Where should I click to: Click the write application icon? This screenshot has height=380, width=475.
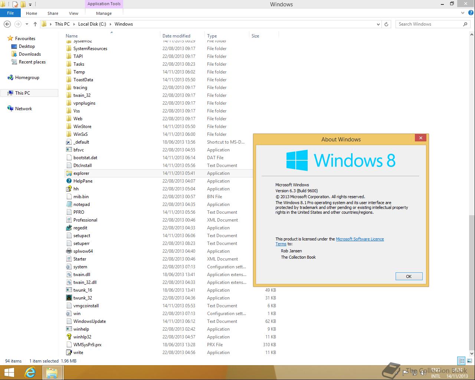coord(69,353)
